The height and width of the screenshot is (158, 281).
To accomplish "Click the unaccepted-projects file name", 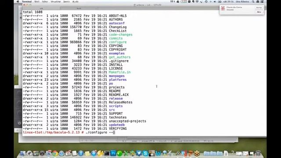I will click(x=128, y=121).
